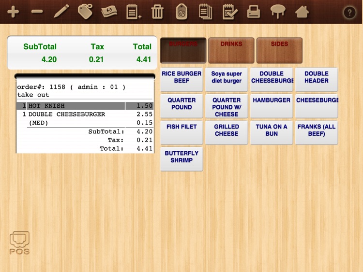Select the pencil edit icon
The image size is (363, 272).
[x=61, y=11]
